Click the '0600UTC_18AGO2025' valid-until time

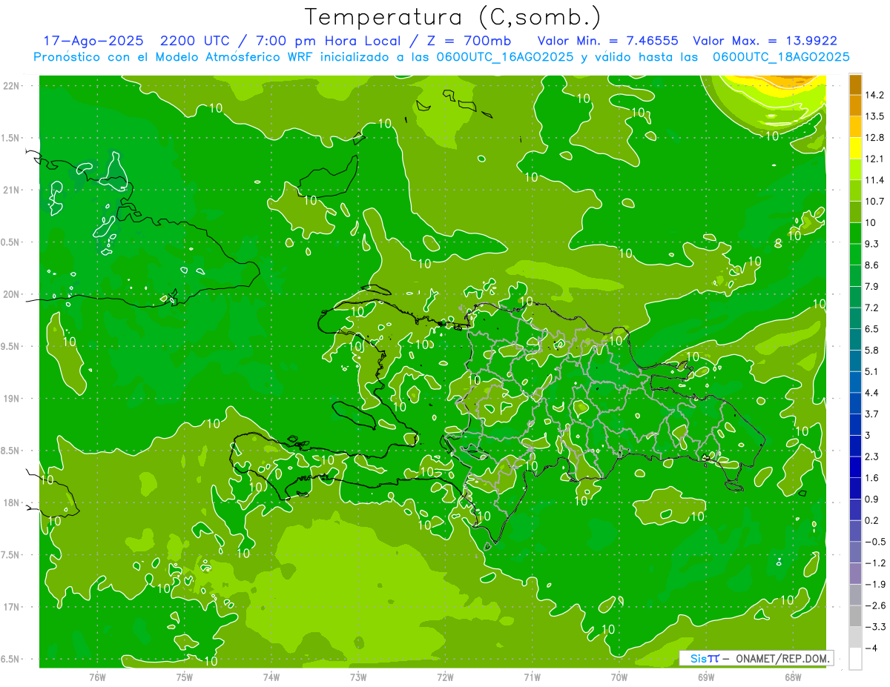[781, 57]
